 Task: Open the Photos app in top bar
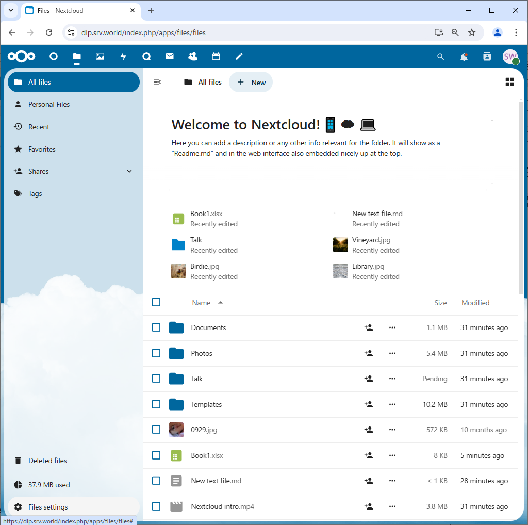click(100, 56)
